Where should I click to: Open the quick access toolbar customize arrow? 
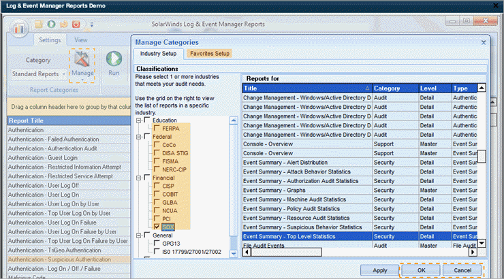(92, 25)
